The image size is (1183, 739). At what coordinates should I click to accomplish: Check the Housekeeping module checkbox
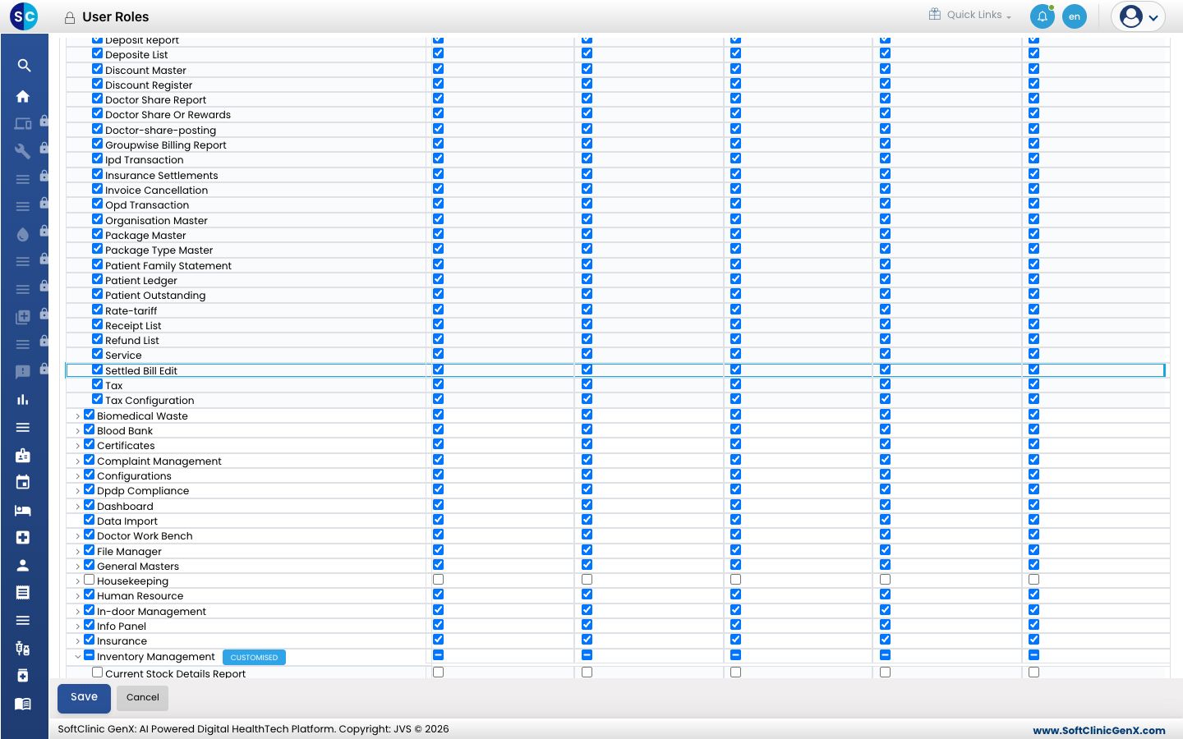pyautogui.click(x=90, y=580)
